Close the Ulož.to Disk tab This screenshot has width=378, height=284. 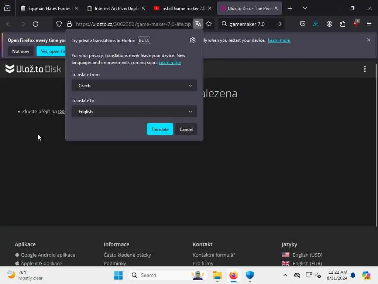point(276,8)
